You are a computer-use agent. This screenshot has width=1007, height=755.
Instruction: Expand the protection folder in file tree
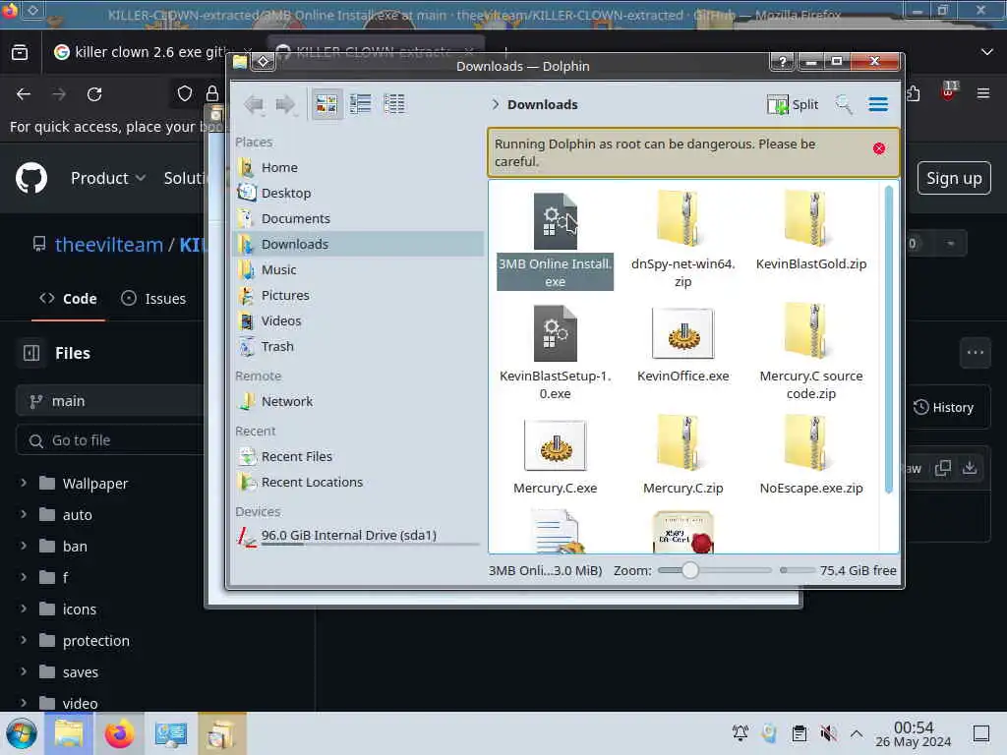point(24,639)
